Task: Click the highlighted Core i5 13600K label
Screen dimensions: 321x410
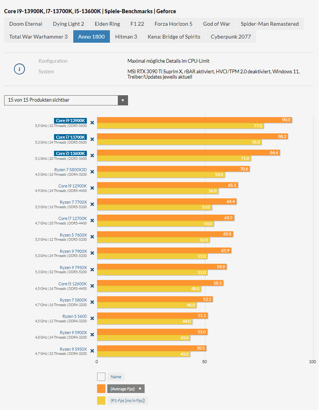Action: tap(70, 153)
